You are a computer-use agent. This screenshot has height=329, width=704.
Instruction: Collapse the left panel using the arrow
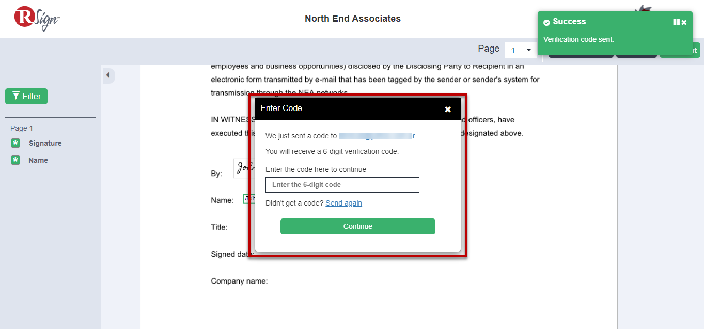(x=108, y=75)
